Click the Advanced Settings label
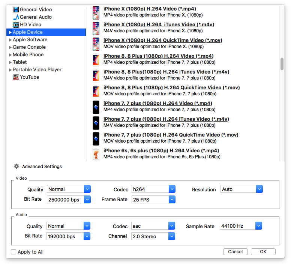The image size is (291, 266). click(x=42, y=167)
